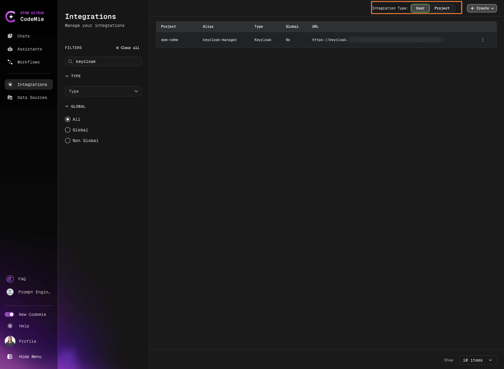The height and width of the screenshot is (369, 504).
Task: Open the Chats section
Action: pyautogui.click(x=23, y=36)
